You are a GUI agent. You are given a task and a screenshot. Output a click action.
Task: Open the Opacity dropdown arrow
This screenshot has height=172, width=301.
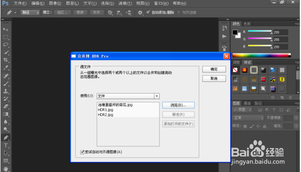(296, 118)
